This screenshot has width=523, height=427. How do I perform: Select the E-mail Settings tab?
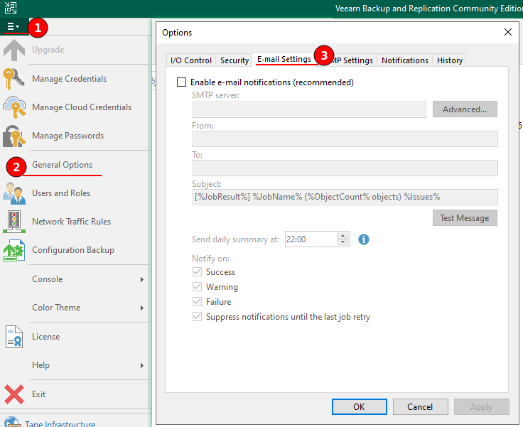[x=284, y=59]
